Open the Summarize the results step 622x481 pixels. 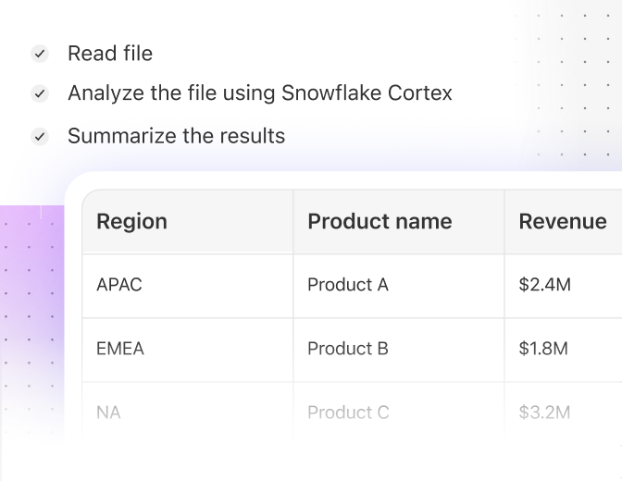click(176, 136)
